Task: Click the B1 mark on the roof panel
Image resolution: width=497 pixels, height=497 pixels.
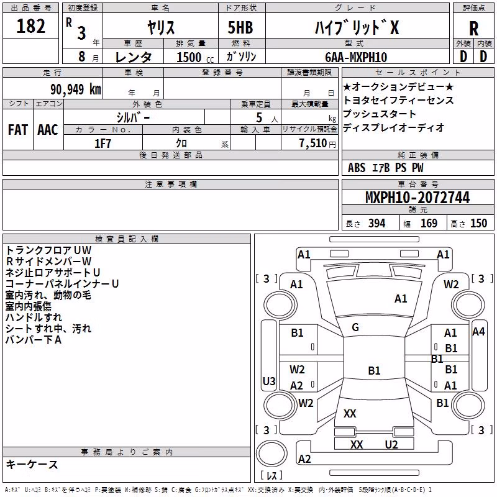Action: click(374, 370)
